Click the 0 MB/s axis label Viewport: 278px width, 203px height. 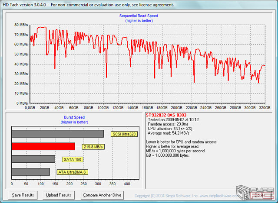tap(22, 103)
